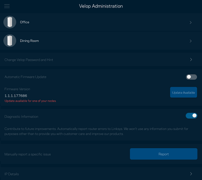Click Manually report a specific issue text

28,154
